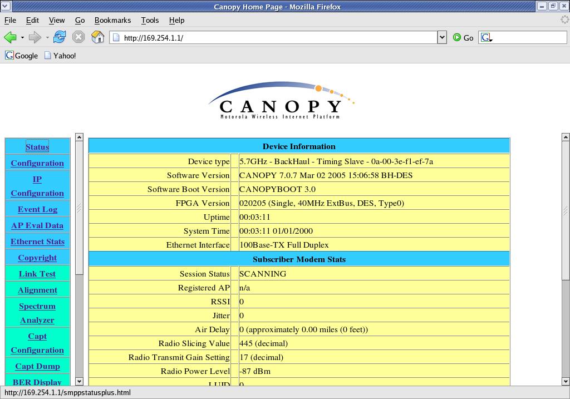Open search engine selector in search box

[x=487, y=38]
